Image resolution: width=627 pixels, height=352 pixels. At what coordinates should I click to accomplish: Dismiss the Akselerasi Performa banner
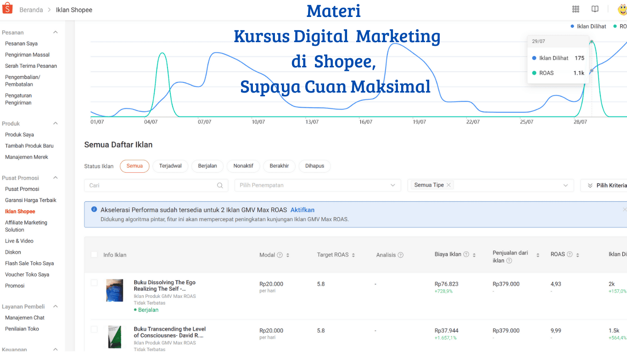(624, 209)
